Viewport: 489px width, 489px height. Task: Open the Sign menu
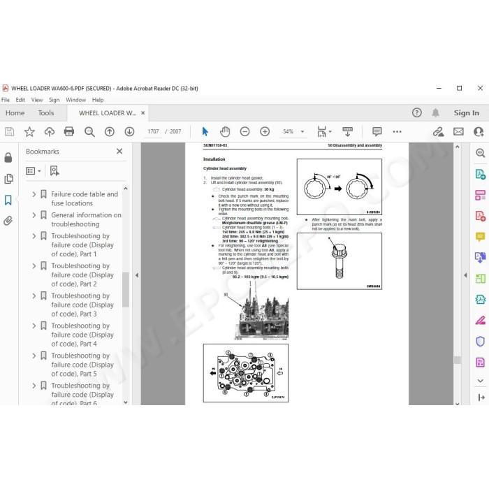[x=54, y=100]
